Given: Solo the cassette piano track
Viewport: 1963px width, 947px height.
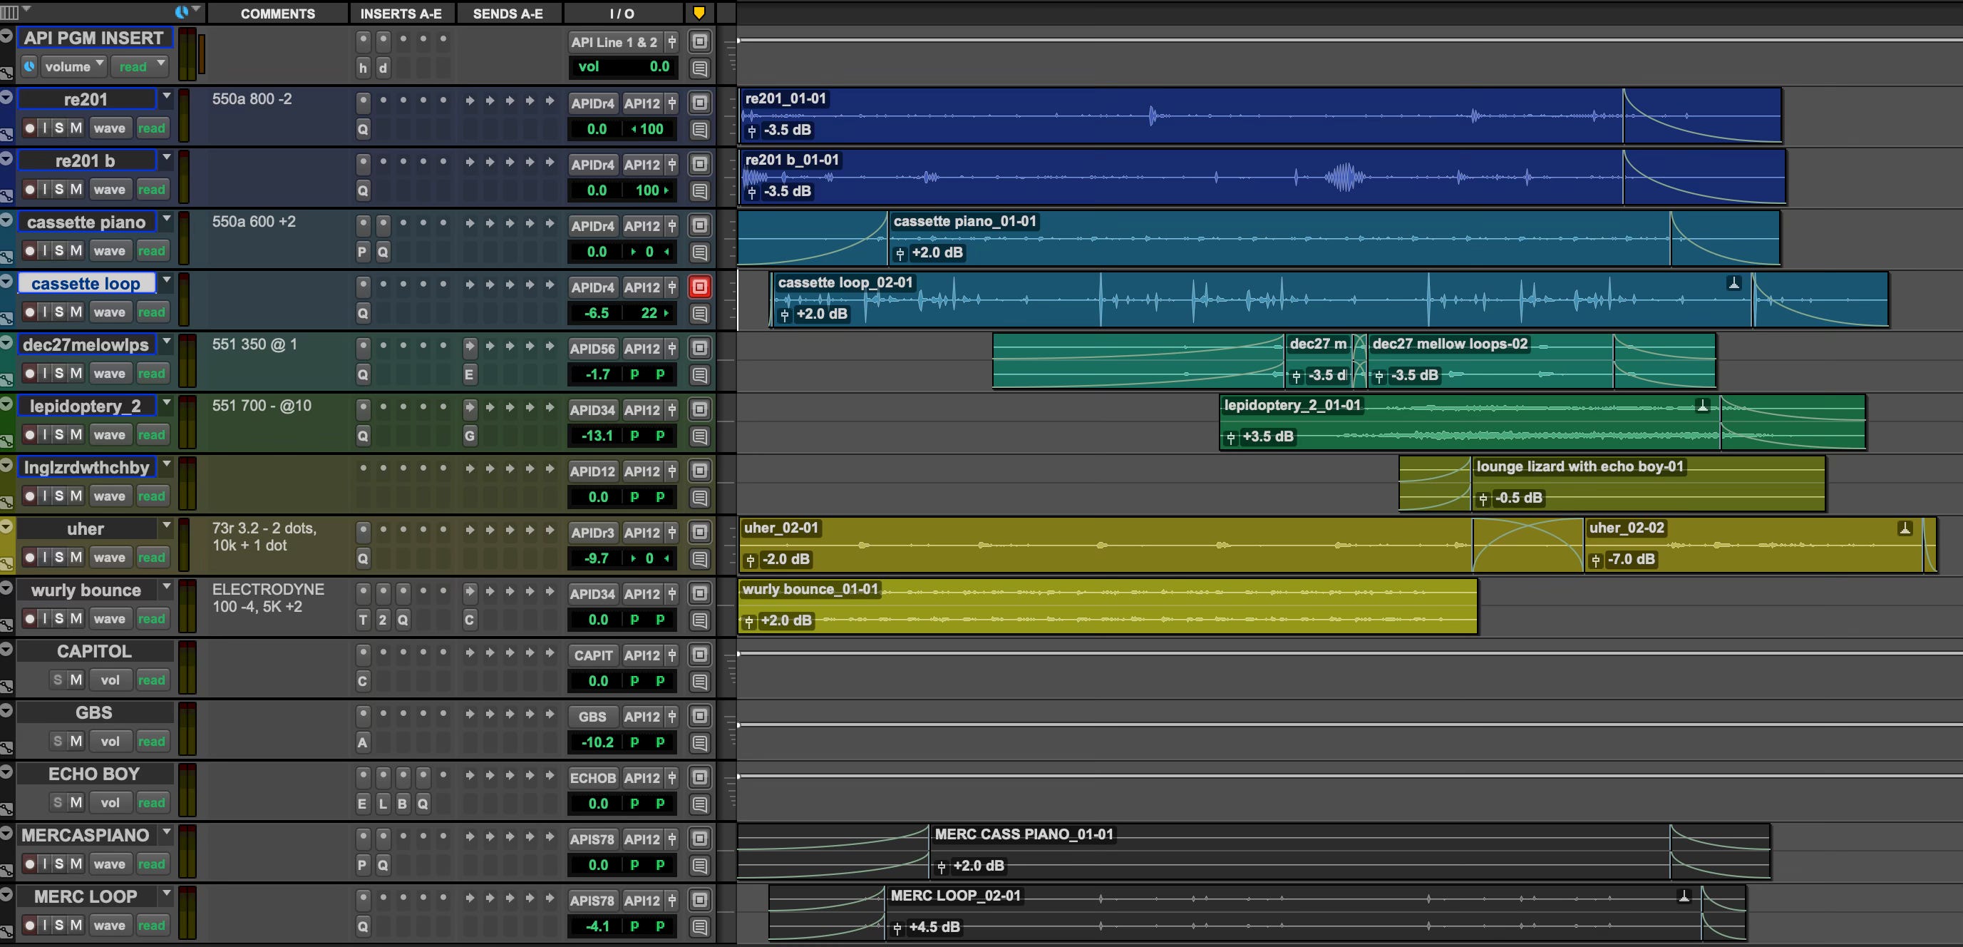Looking at the screenshot, I should [x=59, y=251].
